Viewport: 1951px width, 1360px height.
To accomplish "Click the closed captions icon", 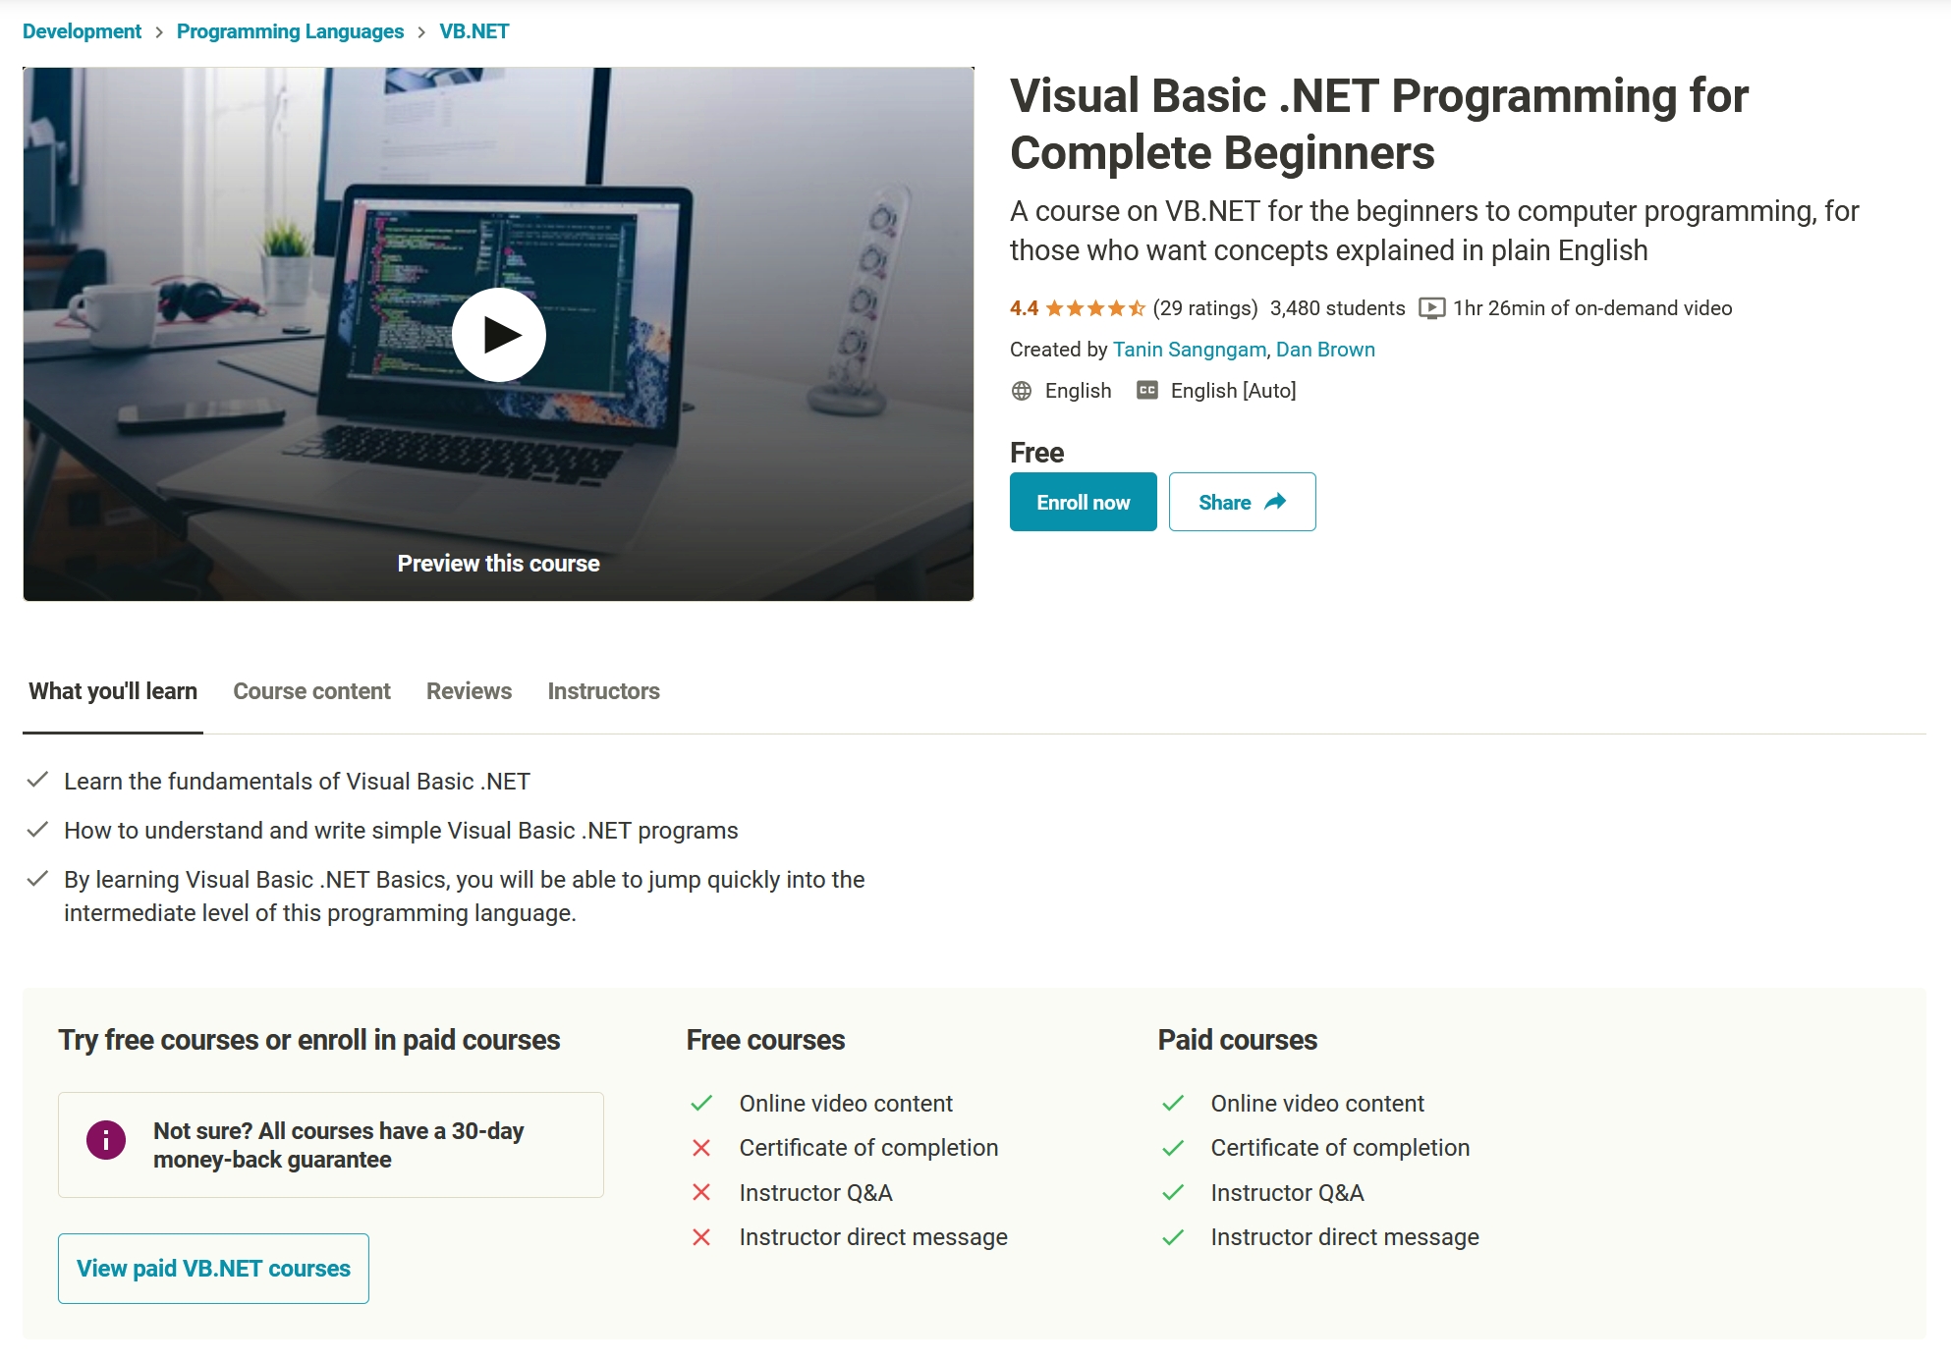I will click(x=1146, y=390).
